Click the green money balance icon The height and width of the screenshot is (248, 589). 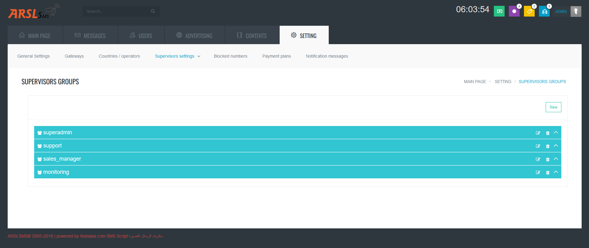(x=499, y=11)
